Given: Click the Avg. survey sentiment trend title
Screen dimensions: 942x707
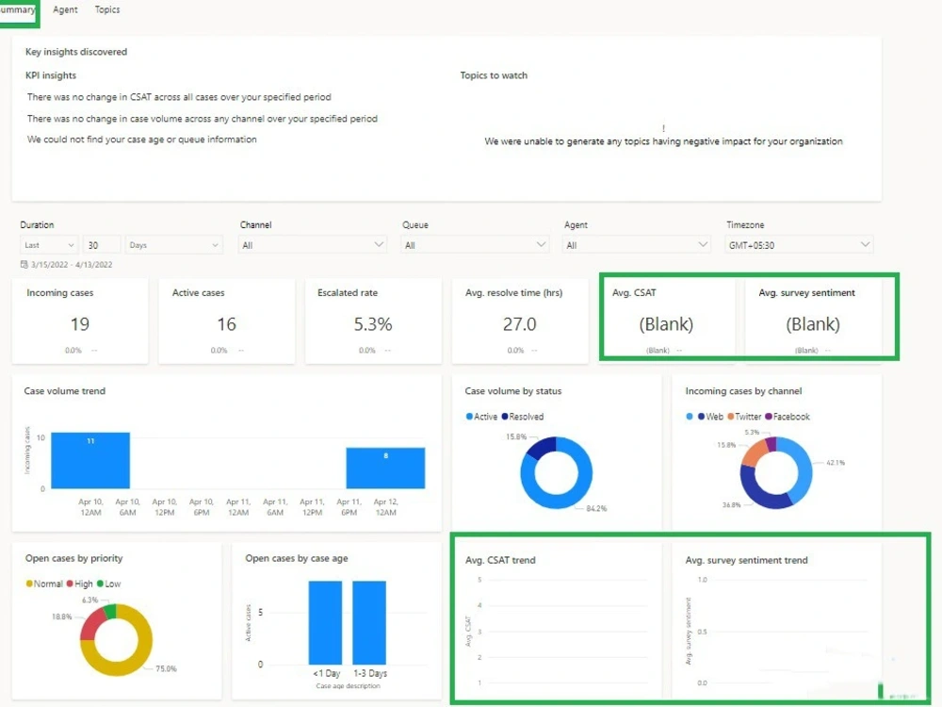Looking at the screenshot, I should click(747, 560).
